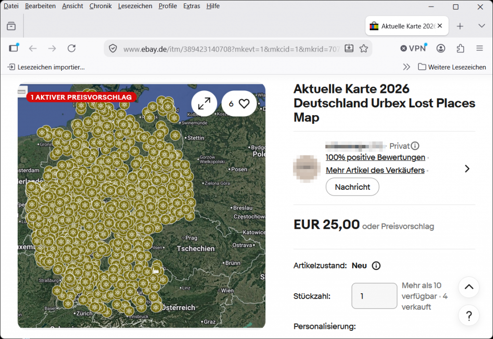Viewport: 493px width, 339px height.
Task: Go forward to the next page
Action: tap(52, 49)
